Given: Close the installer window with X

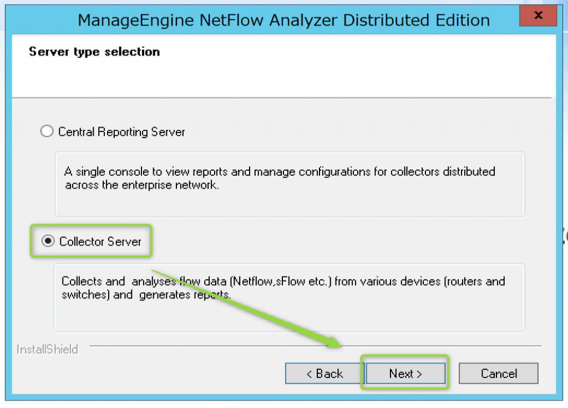Looking at the screenshot, I should tap(537, 16).
